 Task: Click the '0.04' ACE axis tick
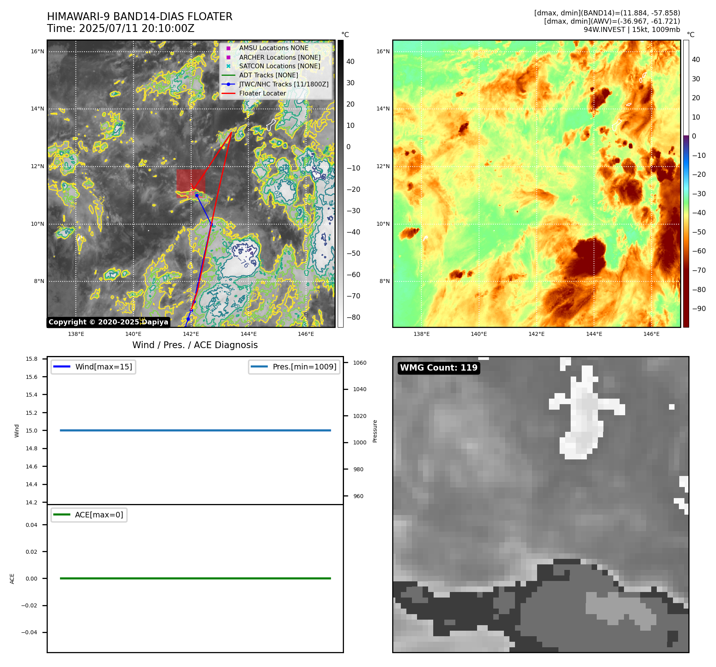(32, 525)
